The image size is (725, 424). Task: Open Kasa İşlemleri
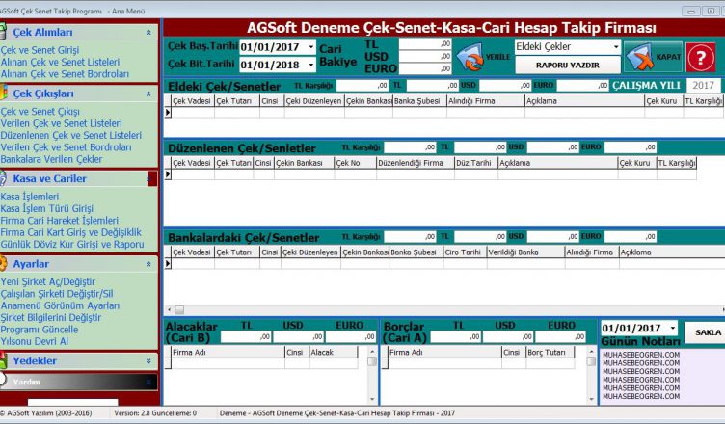pos(30,197)
